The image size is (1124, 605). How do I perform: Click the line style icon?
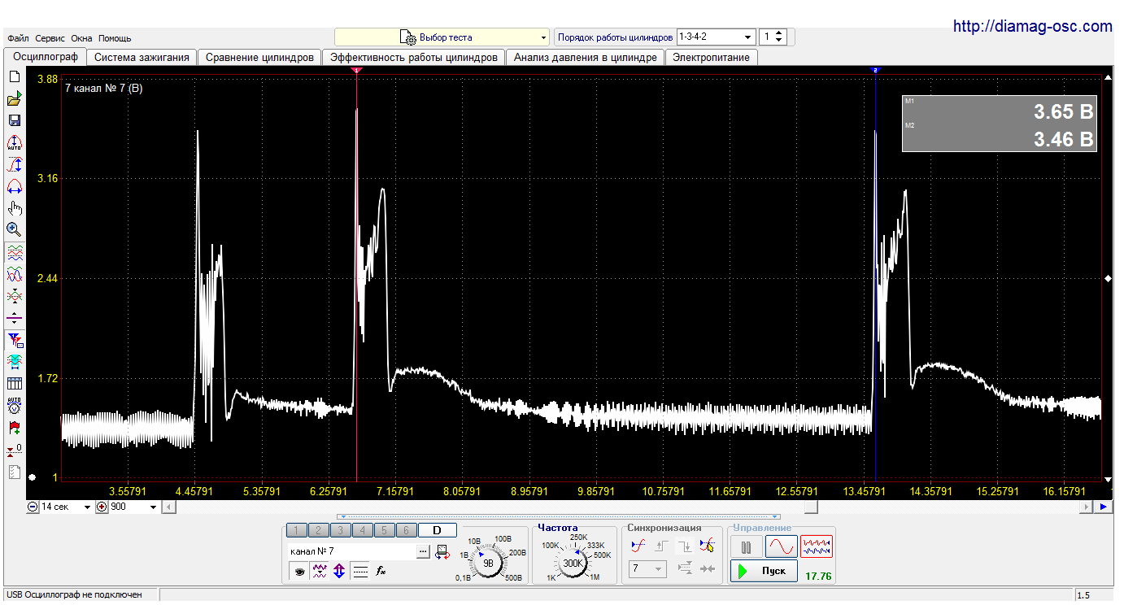point(360,572)
